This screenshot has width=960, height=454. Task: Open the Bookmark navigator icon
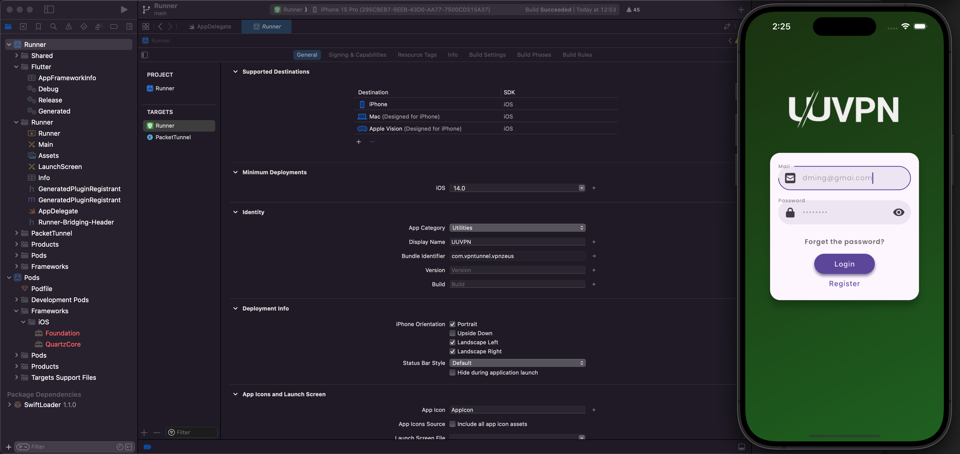pyautogui.click(x=38, y=26)
